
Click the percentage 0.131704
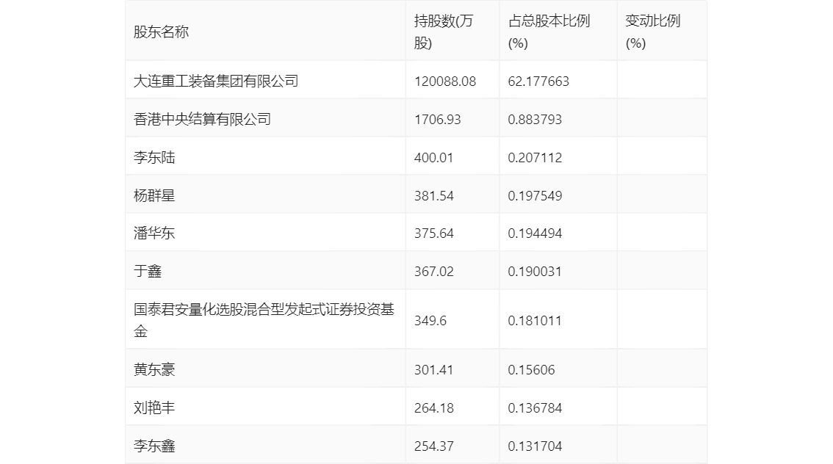click(x=535, y=446)
